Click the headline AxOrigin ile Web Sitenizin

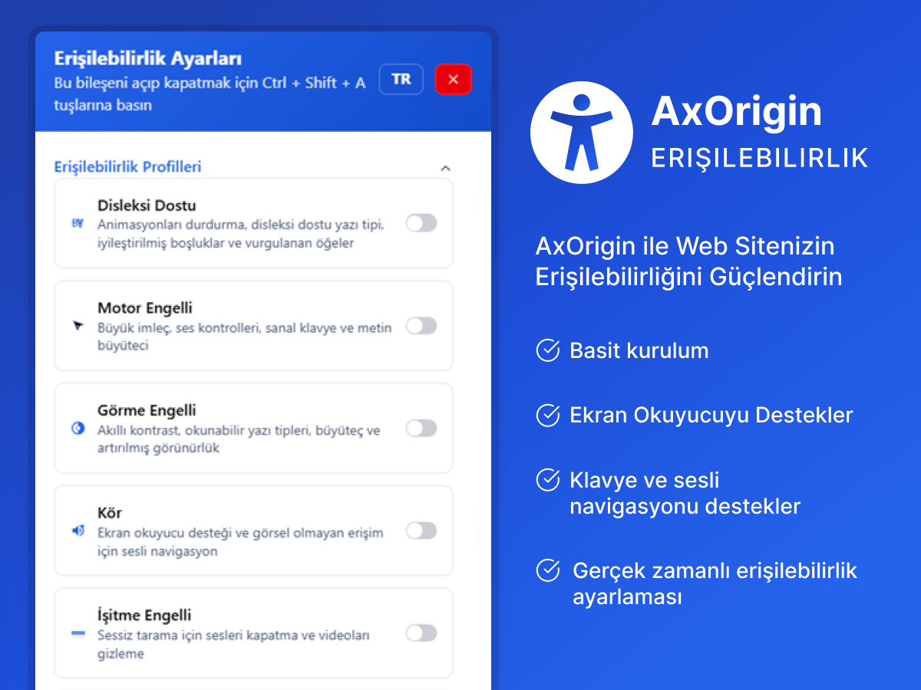[x=685, y=247]
